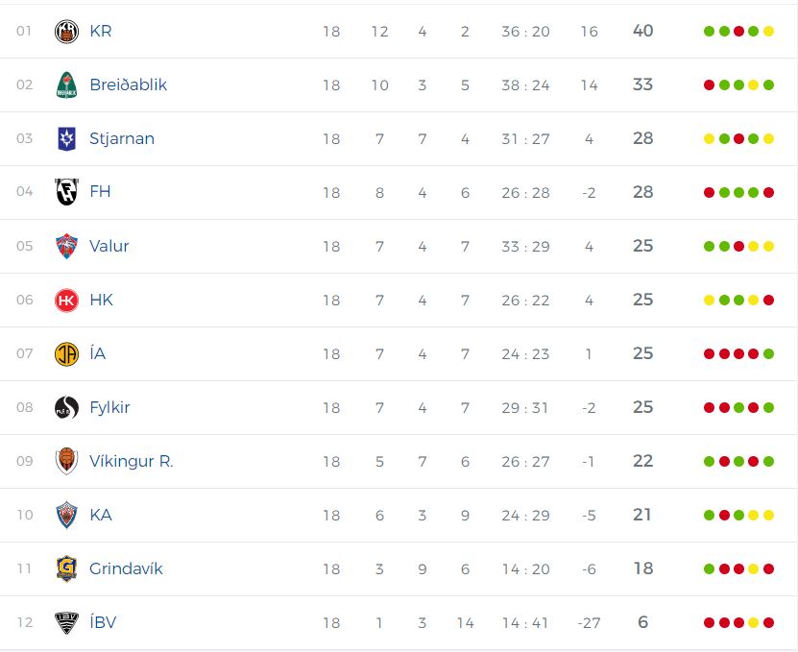Click the Fylkir black circular crest
The image size is (798, 652).
(66, 408)
